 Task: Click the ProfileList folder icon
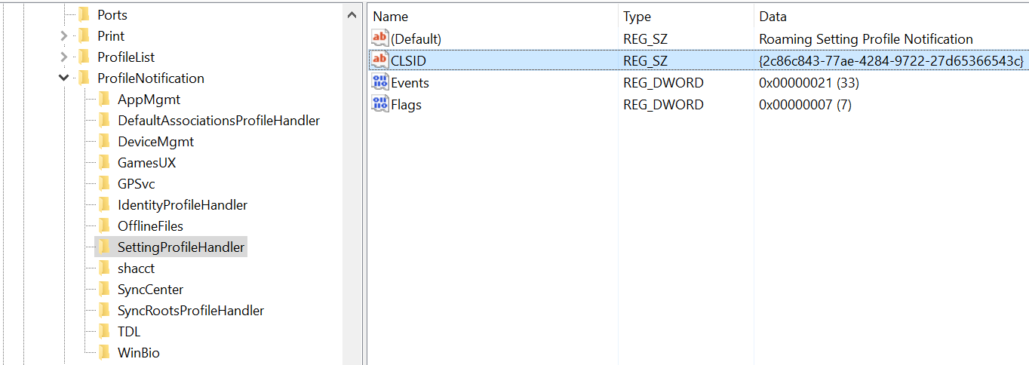(x=84, y=57)
